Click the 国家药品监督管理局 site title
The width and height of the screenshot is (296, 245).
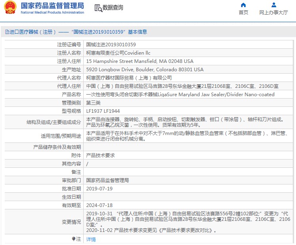click(x=52, y=6)
